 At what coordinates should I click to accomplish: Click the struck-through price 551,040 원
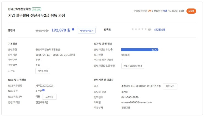point(42,30)
